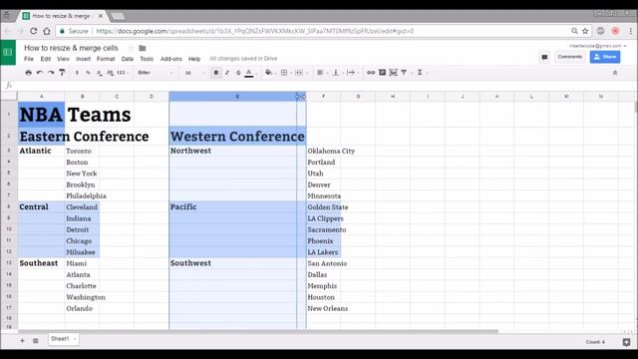Click the increase decimal places icon
The width and height of the screenshot is (638, 359).
111,73
